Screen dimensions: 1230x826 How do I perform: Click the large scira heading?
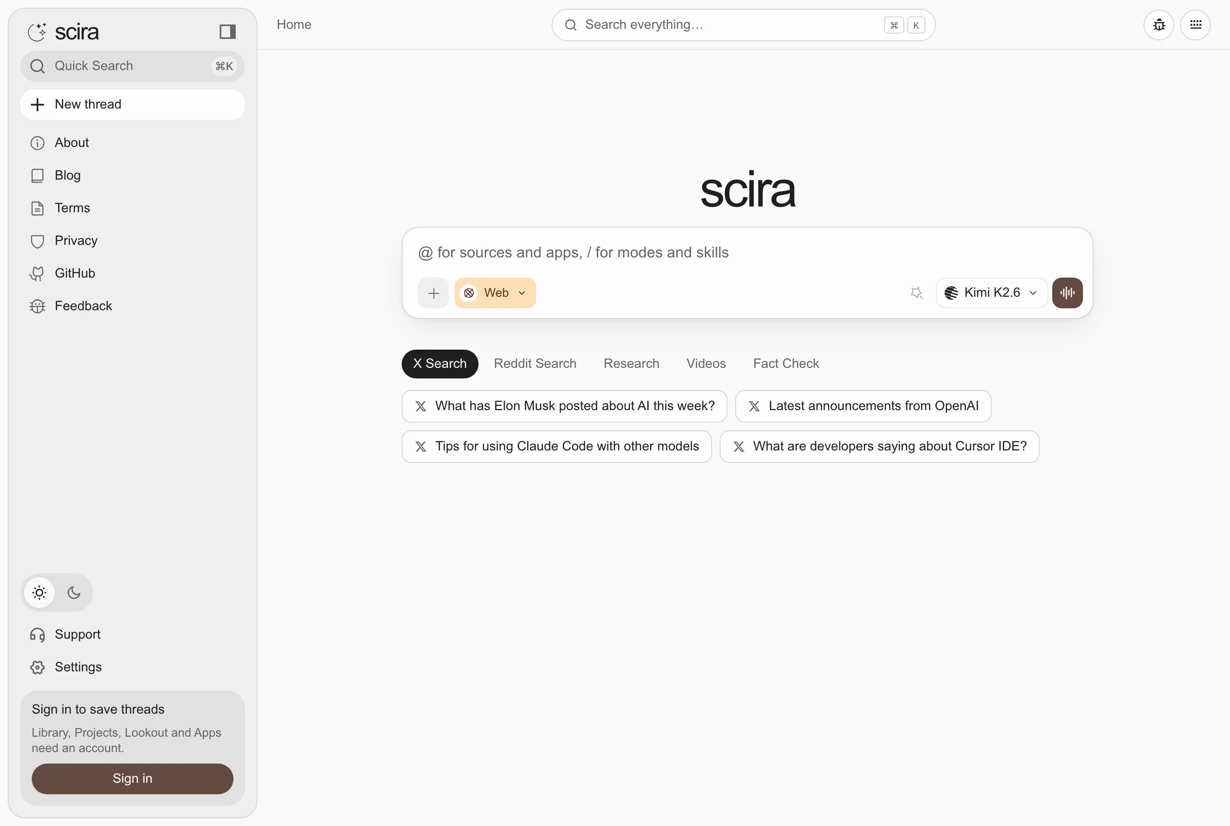pyautogui.click(x=747, y=190)
